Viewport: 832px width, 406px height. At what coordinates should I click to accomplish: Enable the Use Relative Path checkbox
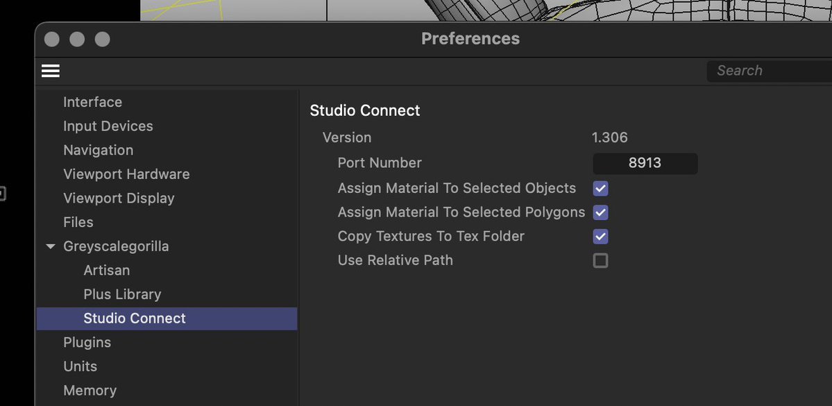click(x=601, y=260)
